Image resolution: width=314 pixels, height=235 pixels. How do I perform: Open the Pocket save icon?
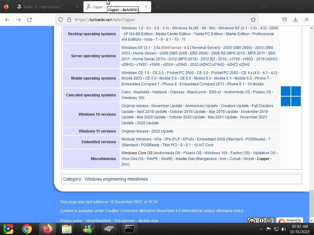[x=284, y=20]
